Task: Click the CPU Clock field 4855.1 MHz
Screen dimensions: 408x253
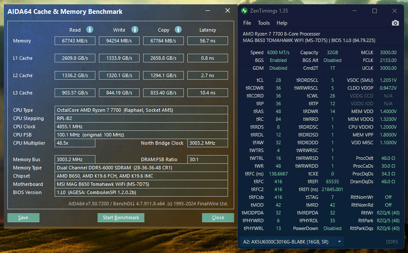Action: click(x=141, y=126)
